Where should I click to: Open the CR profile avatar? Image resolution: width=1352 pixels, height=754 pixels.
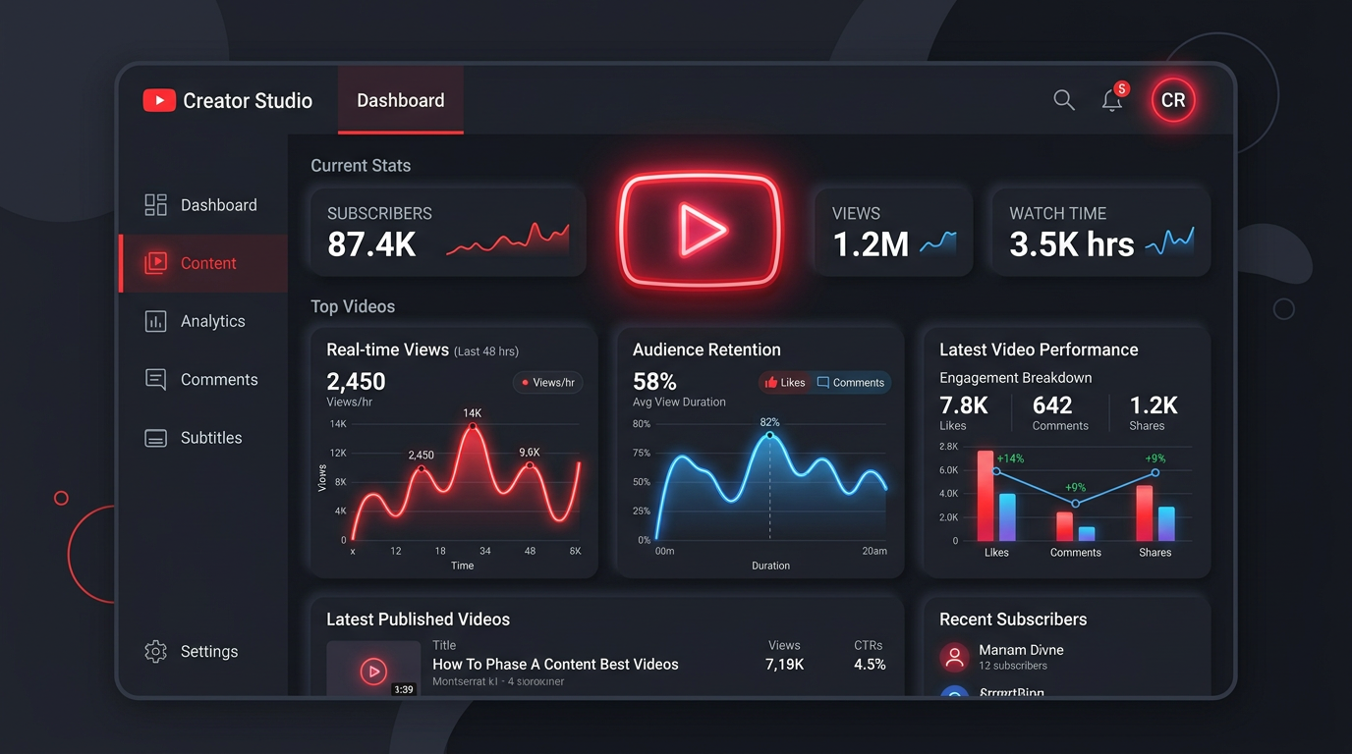click(1173, 100)
